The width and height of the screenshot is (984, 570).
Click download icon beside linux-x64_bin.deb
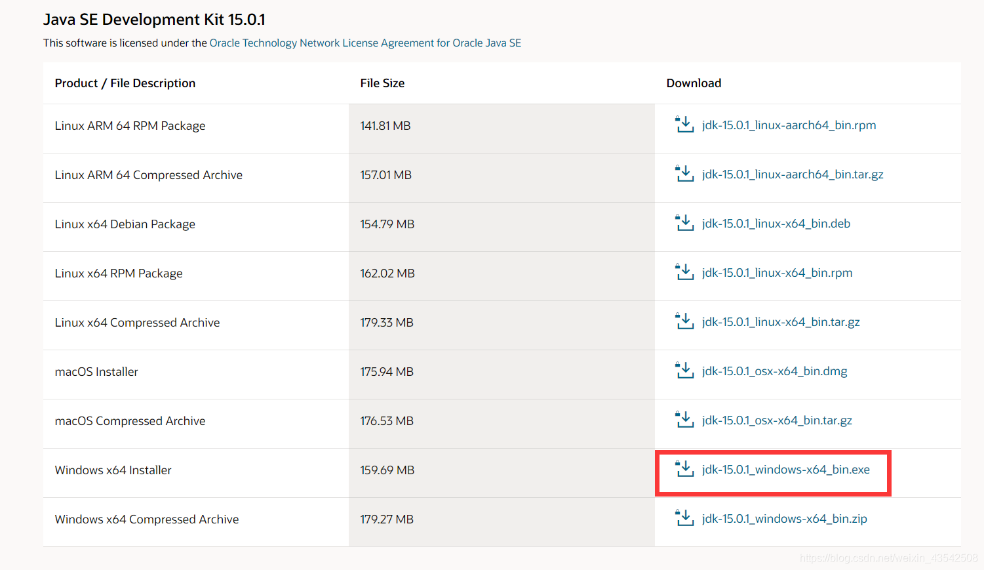tap(684, 223)
